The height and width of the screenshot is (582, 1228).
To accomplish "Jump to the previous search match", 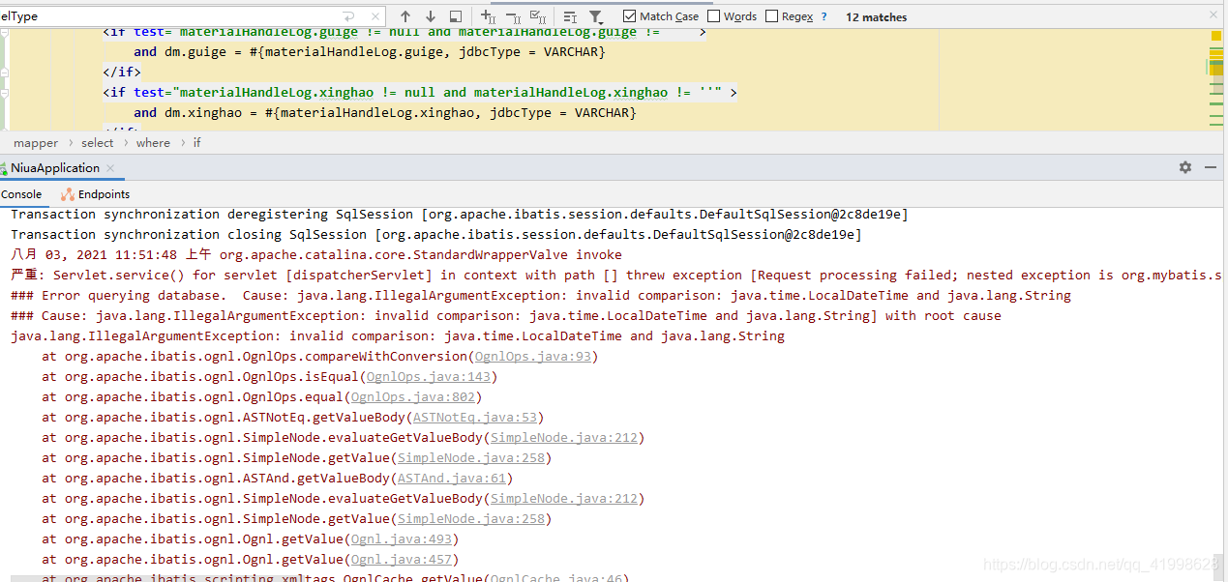I will coord(405,15).
